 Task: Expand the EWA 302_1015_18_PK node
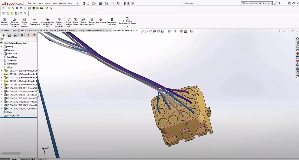(x=1, y=105)
